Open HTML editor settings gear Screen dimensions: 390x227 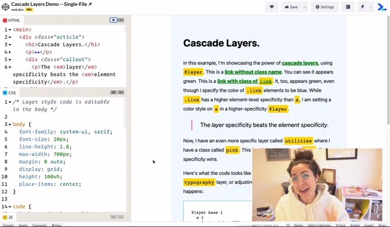click(x=114, y=20)
